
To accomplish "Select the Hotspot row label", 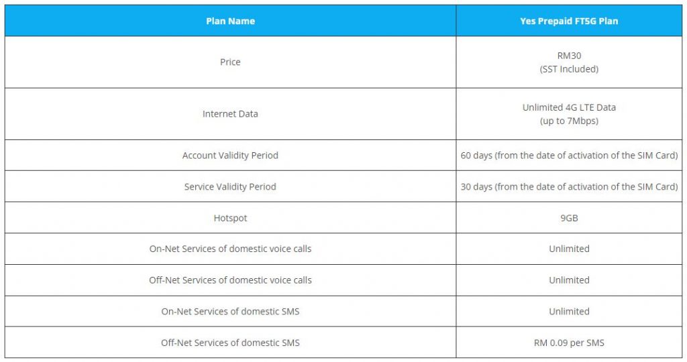I will click(x=230, y=218).
